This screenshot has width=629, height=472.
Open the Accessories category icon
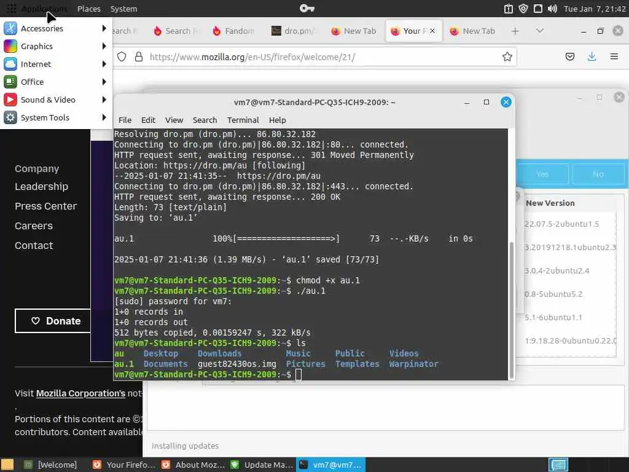(10, 28)
